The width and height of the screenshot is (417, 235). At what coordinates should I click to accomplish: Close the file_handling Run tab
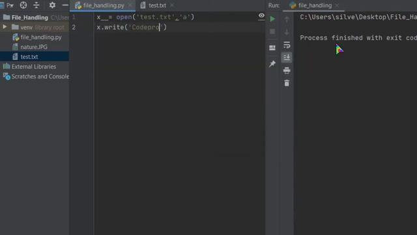[x=337, y=5]
